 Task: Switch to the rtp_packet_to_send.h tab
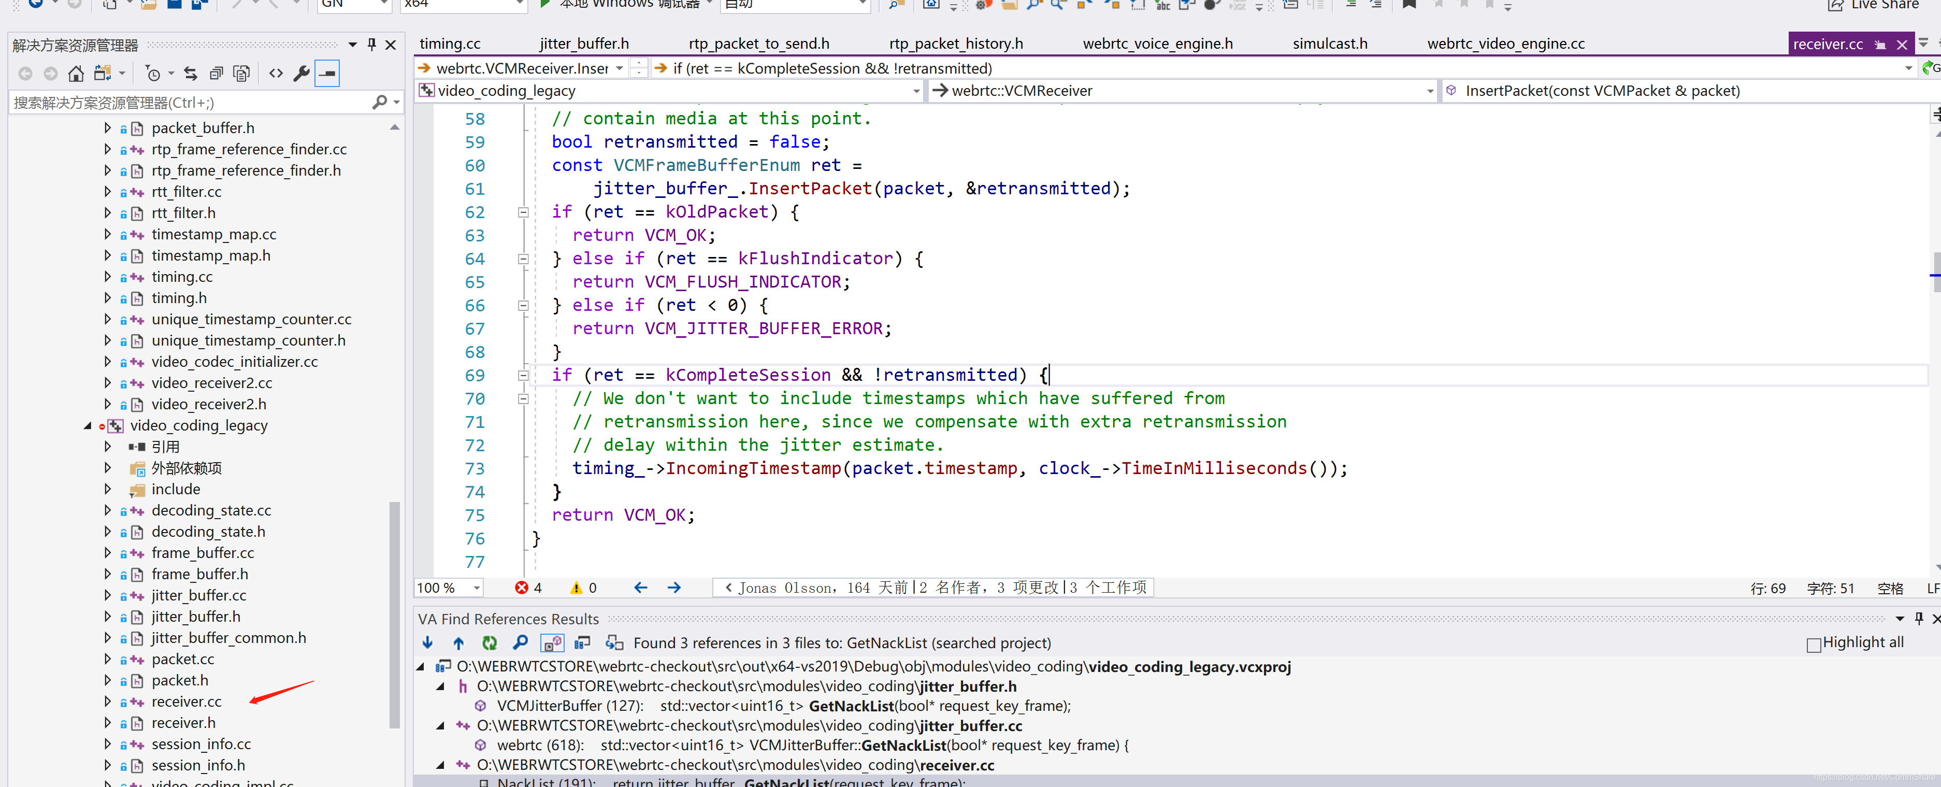tap(759, 44)
